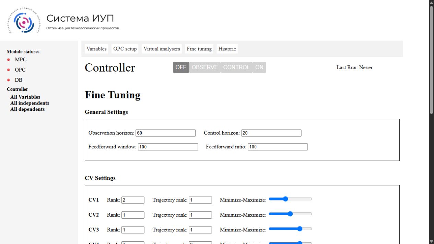Open the All dependents link
Viewport: 434px width, 244px height.
click(27, 109)
